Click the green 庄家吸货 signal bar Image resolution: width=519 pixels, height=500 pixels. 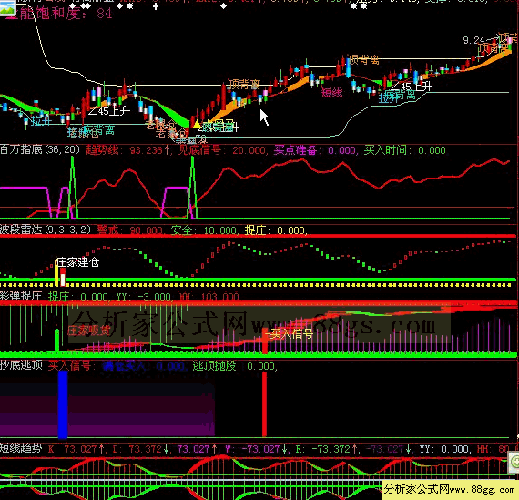pyautogui.click(x=56, y=340)
